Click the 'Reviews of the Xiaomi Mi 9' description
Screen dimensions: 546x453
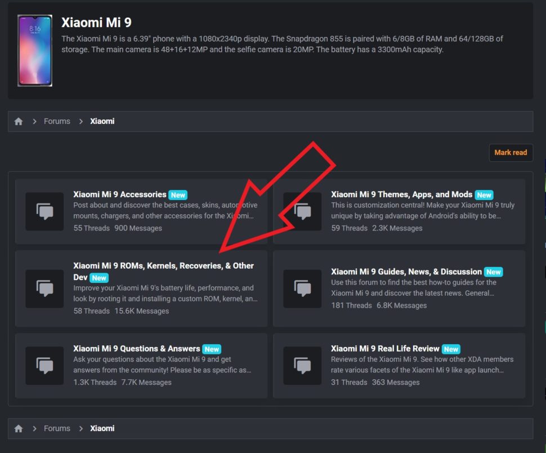(x=422, y=365)
